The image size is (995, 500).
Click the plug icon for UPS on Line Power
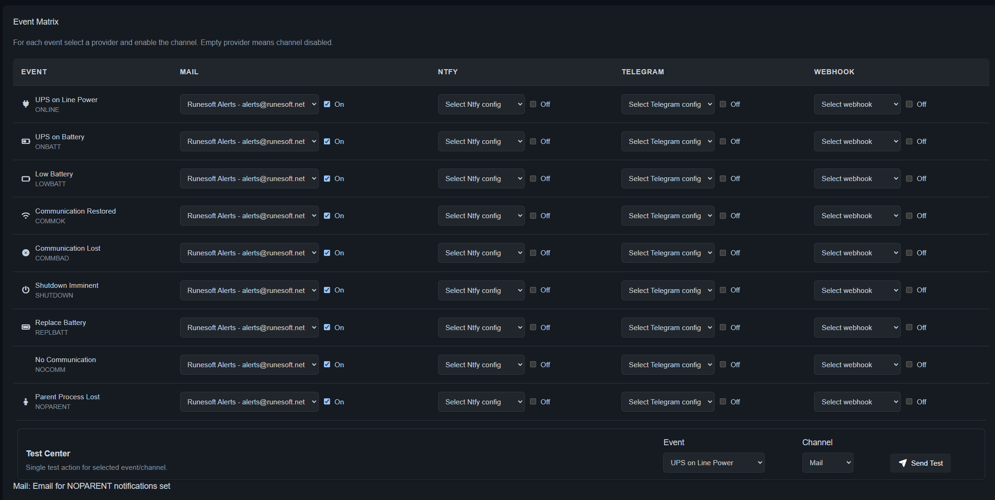(26, 104)
